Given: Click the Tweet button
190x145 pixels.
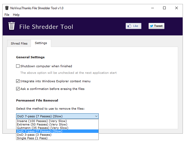Looking at the screenshot, I should pyautogui.click(x=156, y=26).
